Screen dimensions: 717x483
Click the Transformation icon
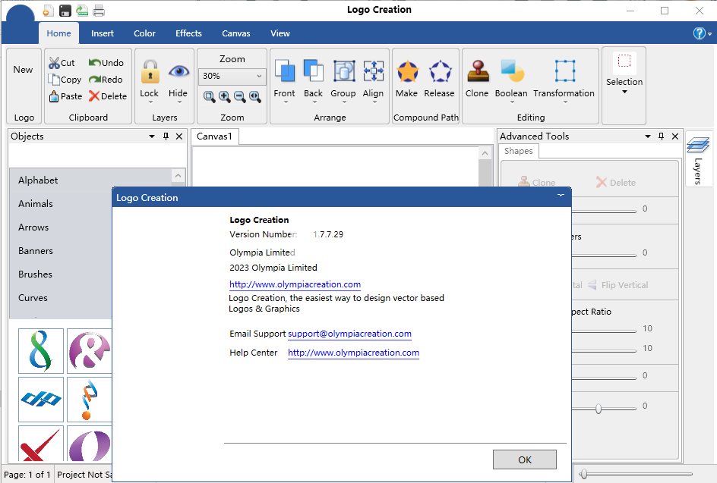pyautogui.click(x=565, y=71)
